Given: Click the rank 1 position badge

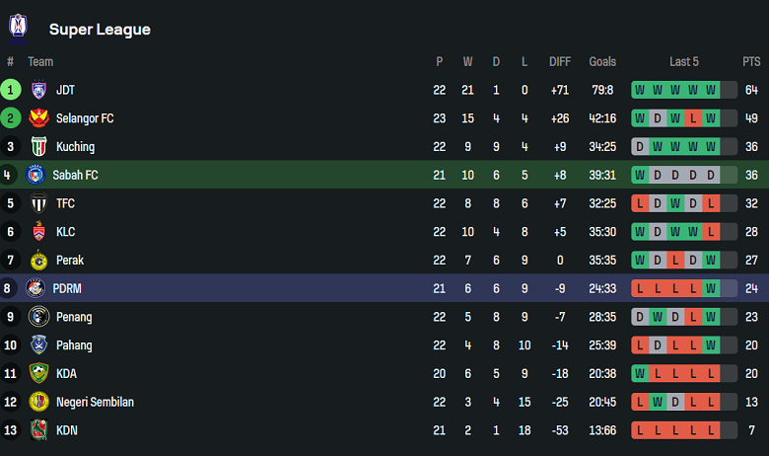Looking at the screenshot, I should (11, 90).
